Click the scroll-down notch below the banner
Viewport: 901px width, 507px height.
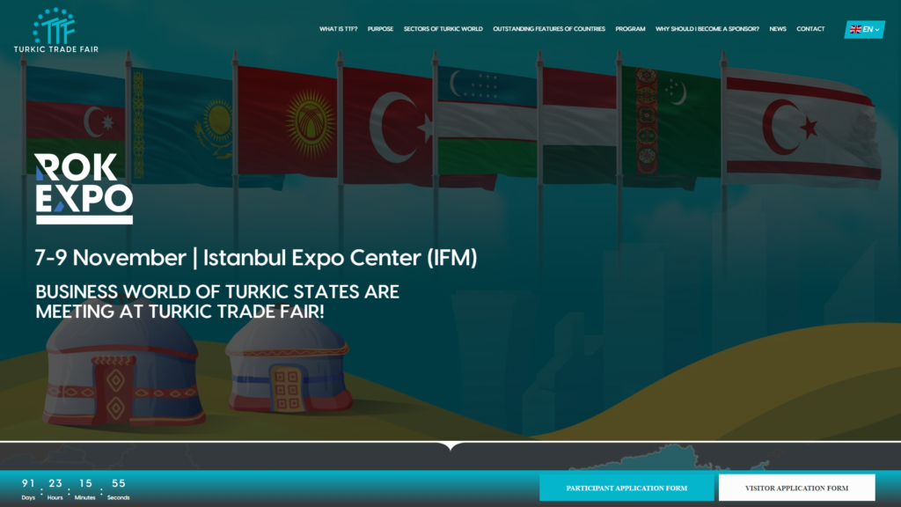click(450, 446)
